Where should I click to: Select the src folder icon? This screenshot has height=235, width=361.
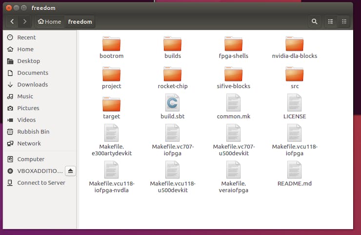(x=295, y=74)
